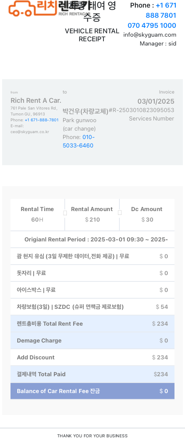Tap sender phone +1 671-888-7801 link
The height and width of the screenshot is (439, 185).
[42, 120]
